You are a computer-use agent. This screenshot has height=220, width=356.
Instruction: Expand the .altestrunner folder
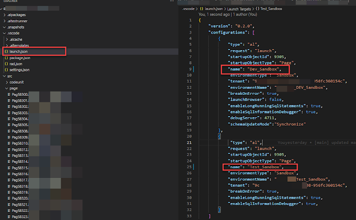5,21
